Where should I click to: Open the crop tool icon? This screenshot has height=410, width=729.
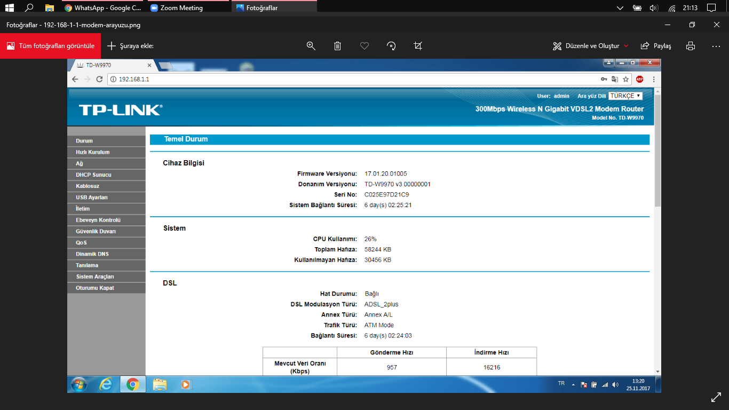point(418,46)
